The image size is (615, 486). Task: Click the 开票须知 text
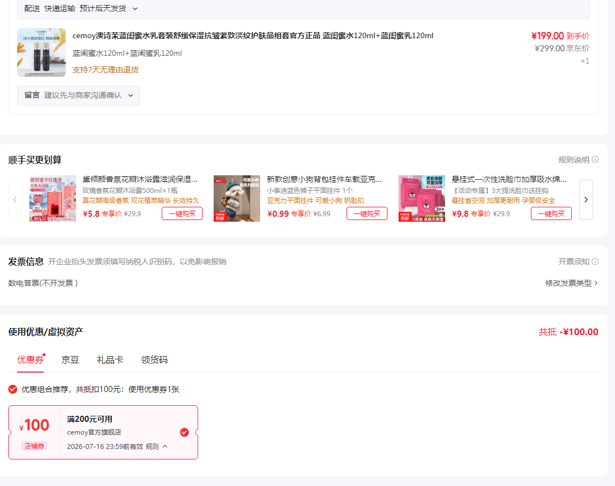tap(573, 262)
